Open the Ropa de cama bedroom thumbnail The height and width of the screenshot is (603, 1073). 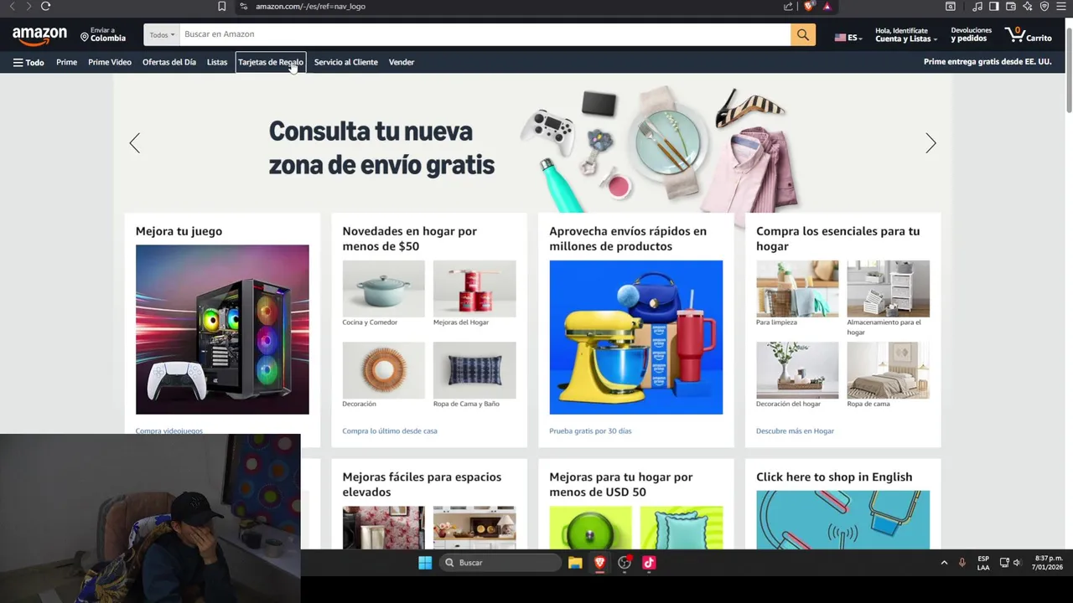pyautogui.click(x=888, y=370)
